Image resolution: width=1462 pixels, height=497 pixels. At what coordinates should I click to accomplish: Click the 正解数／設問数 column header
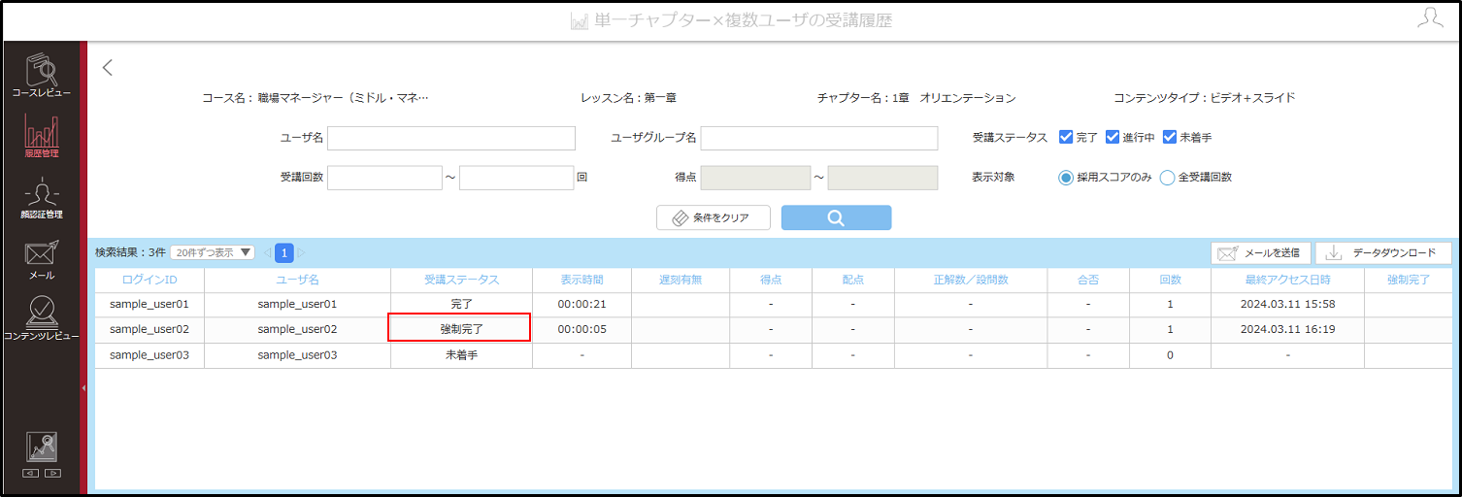coord(971,280)
